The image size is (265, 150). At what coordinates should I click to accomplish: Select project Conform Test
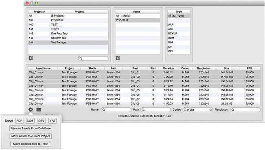(68, 38)
